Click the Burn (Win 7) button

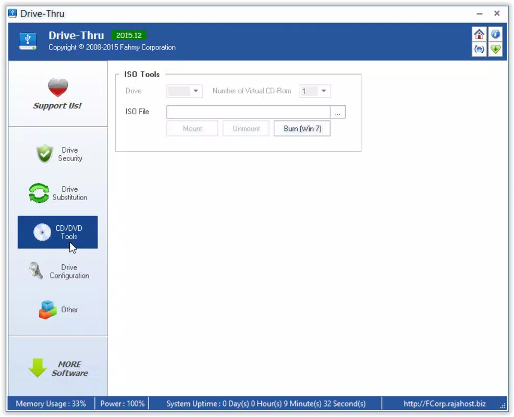302,129
